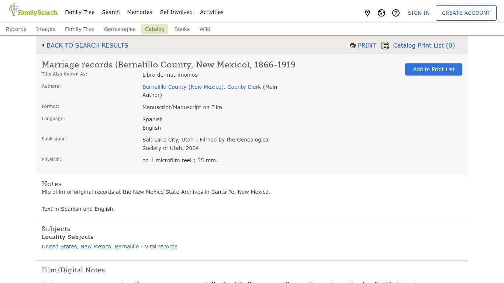Viewport: 504px width, 283px height.
Task: Switch to the Genealogies tab
Action: (120, 29)
